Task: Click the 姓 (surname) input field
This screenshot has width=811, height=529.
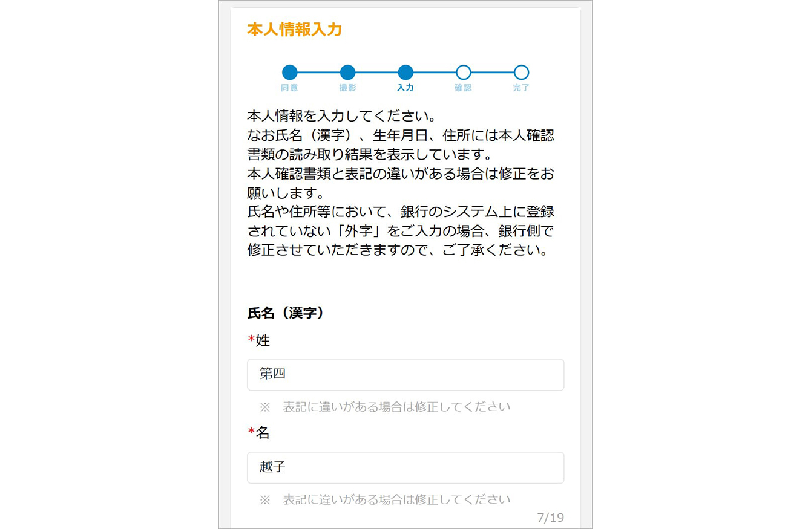Action: 405,375
